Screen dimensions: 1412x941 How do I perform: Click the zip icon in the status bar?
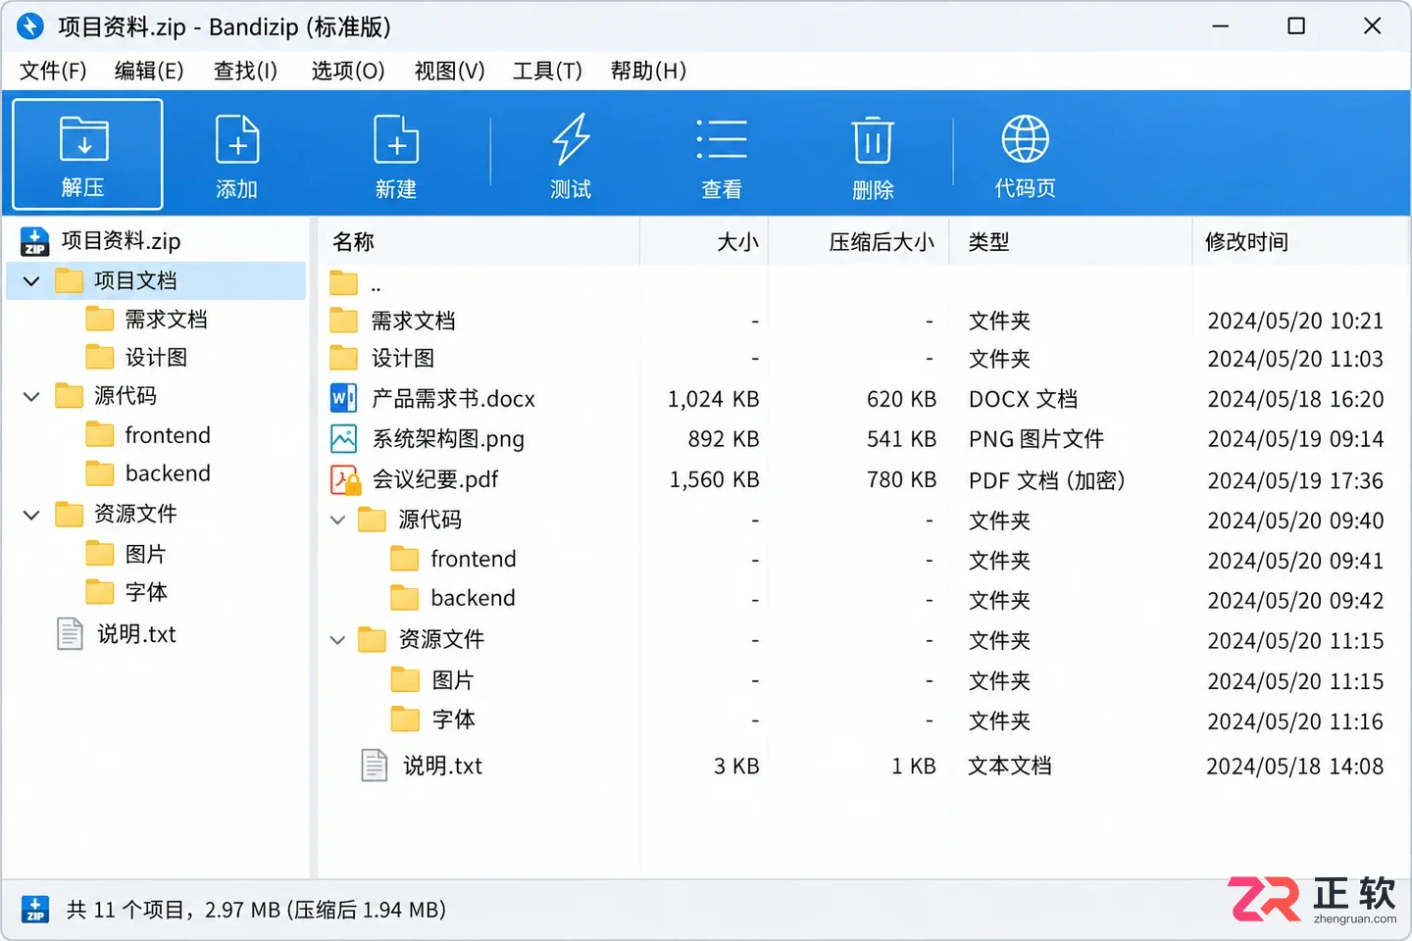[35, 910]
